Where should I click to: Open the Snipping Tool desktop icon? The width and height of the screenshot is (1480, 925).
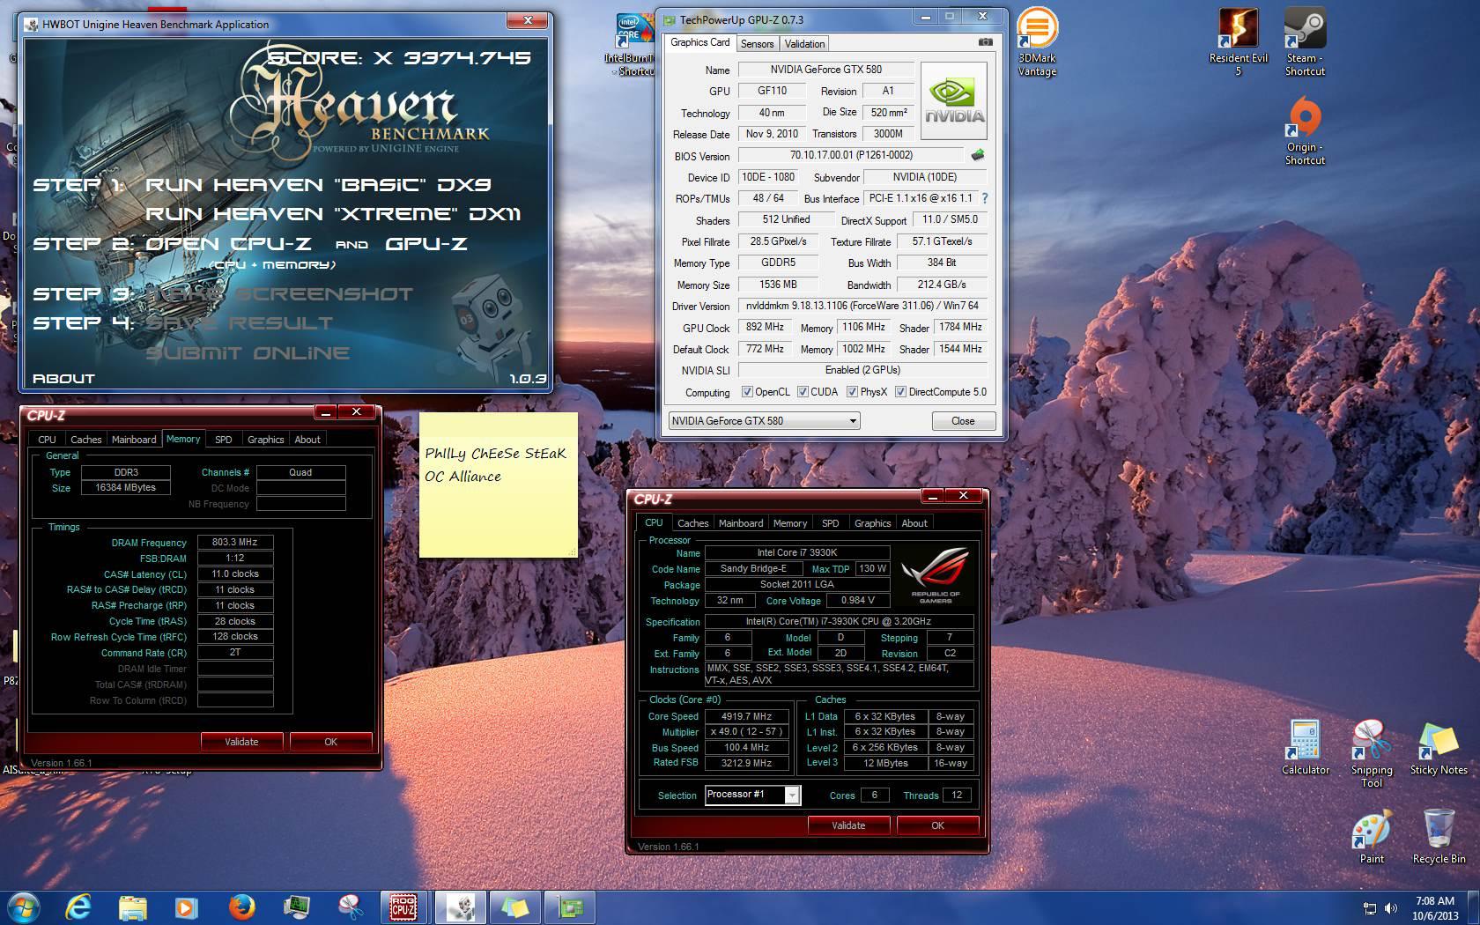1372,753
